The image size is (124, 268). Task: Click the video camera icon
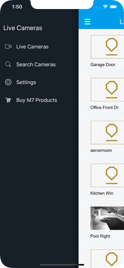[x=8, y=46]
